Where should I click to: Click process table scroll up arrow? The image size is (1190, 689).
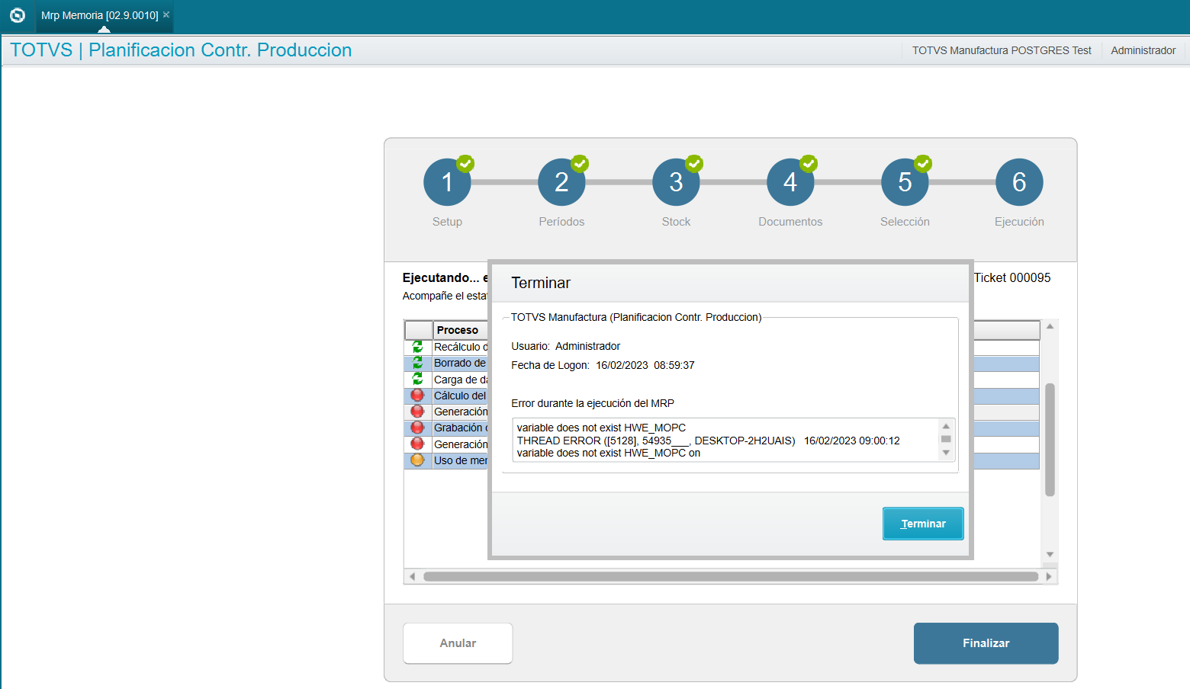pos(1050,326)
